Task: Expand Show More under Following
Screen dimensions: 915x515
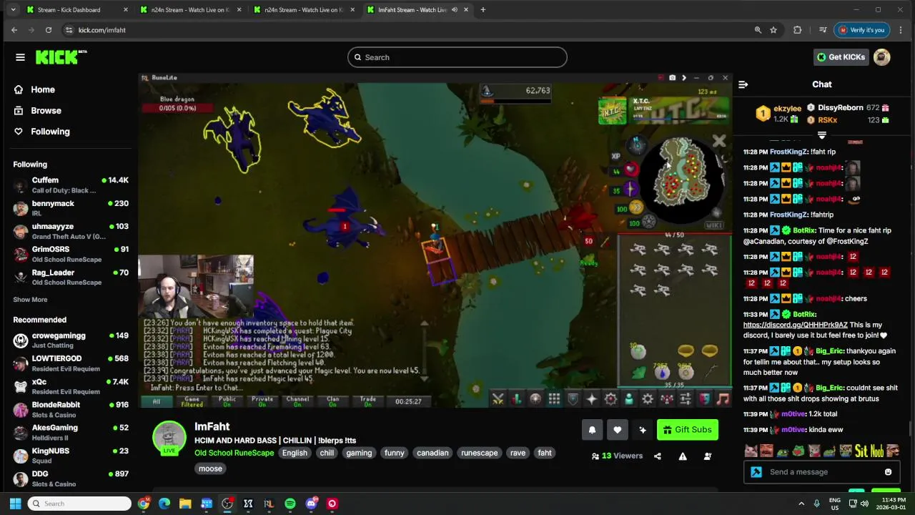Action: point(30,300)
